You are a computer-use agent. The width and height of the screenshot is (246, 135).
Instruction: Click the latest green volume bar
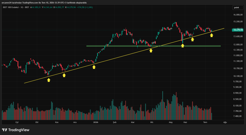[212, 116]
